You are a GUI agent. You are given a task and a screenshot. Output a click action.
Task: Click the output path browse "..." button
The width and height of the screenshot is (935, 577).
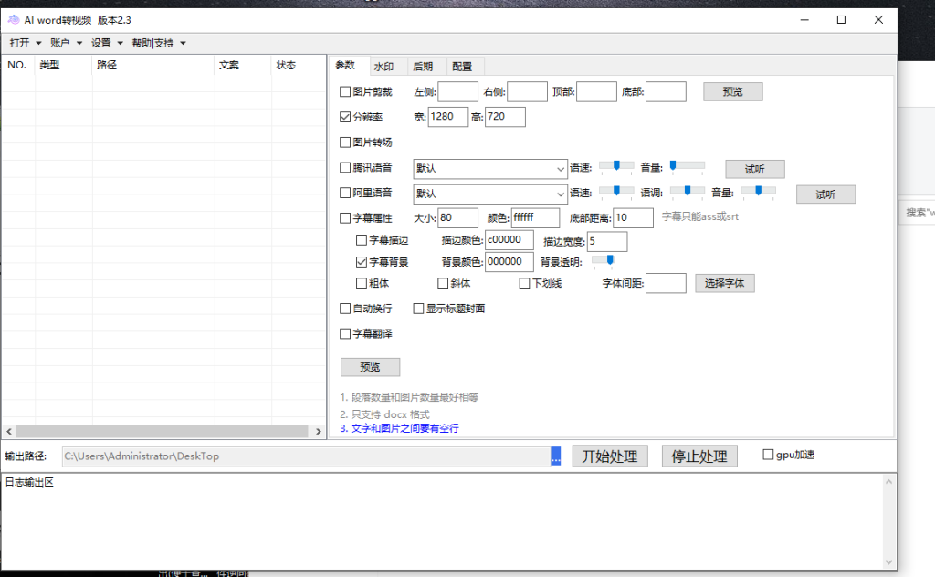555,456
